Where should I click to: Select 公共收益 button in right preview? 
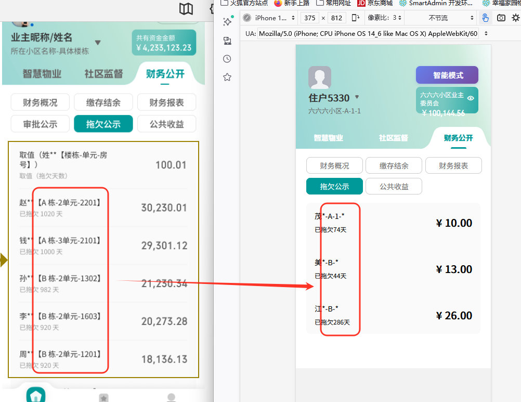tap(394, 186)
